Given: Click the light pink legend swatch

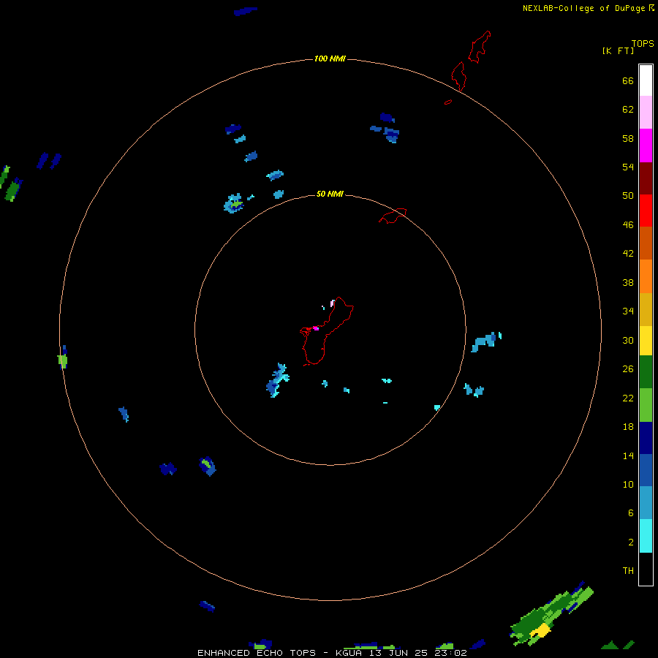Looking at the screenshot, I should [x=646, y=112].
